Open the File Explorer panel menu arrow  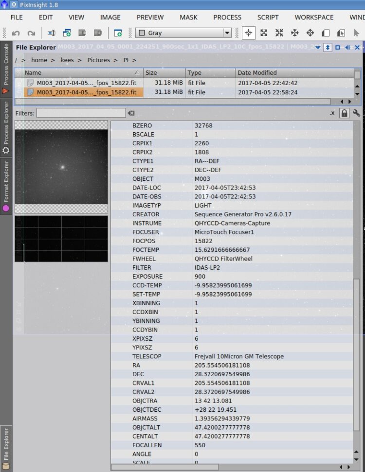click(318, 47)
